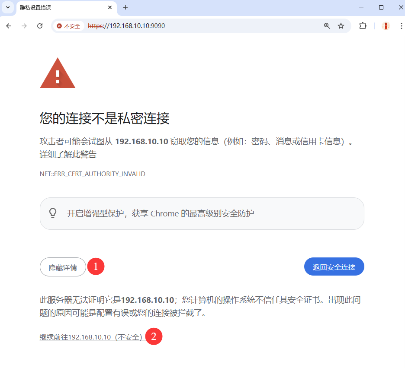The height and width of the screenshot is (368, 405).
Task: Close the 隐私设置错误 tab
Action: [110, 7]
